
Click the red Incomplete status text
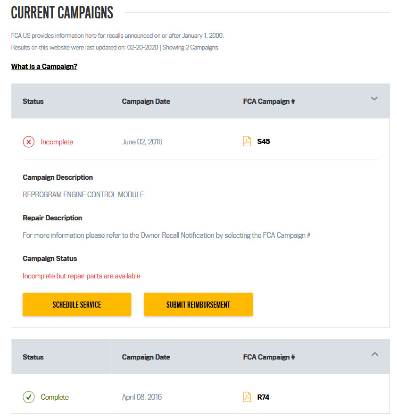coord(57,142)
